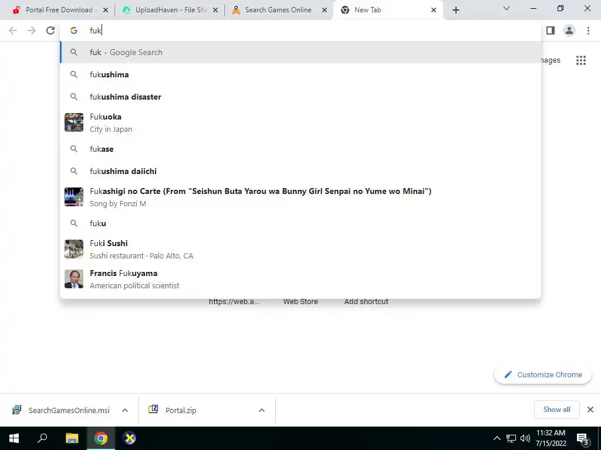Open the Google apps grid icon
This screenshot has height=450, width=601.
point(580,60)
